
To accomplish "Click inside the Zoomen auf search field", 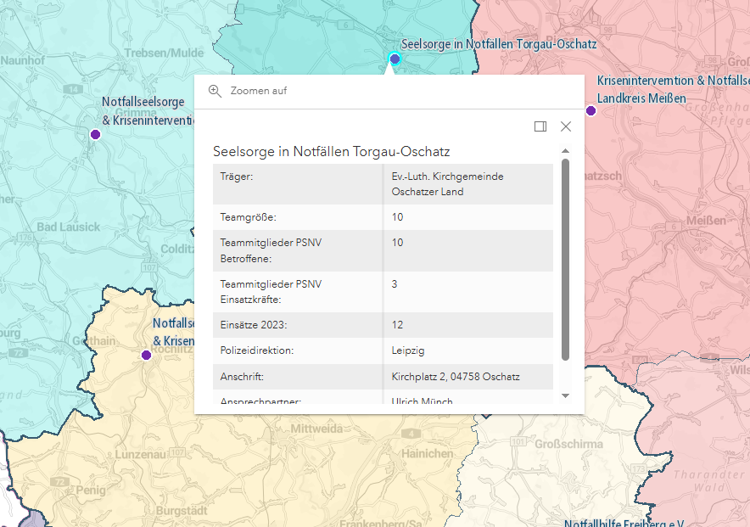I will 339,91.
